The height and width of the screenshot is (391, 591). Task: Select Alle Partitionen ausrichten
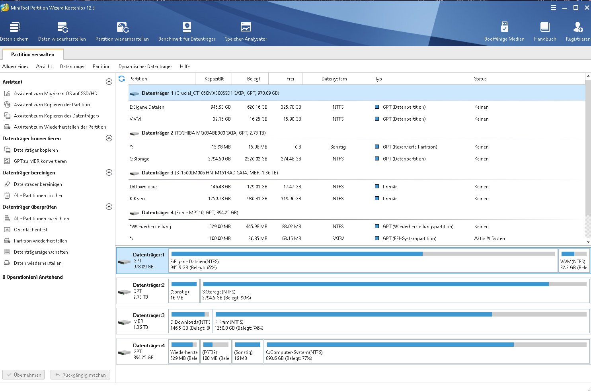41,219
